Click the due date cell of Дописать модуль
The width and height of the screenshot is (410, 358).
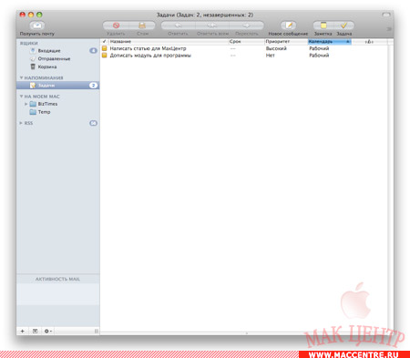point(232,56)
